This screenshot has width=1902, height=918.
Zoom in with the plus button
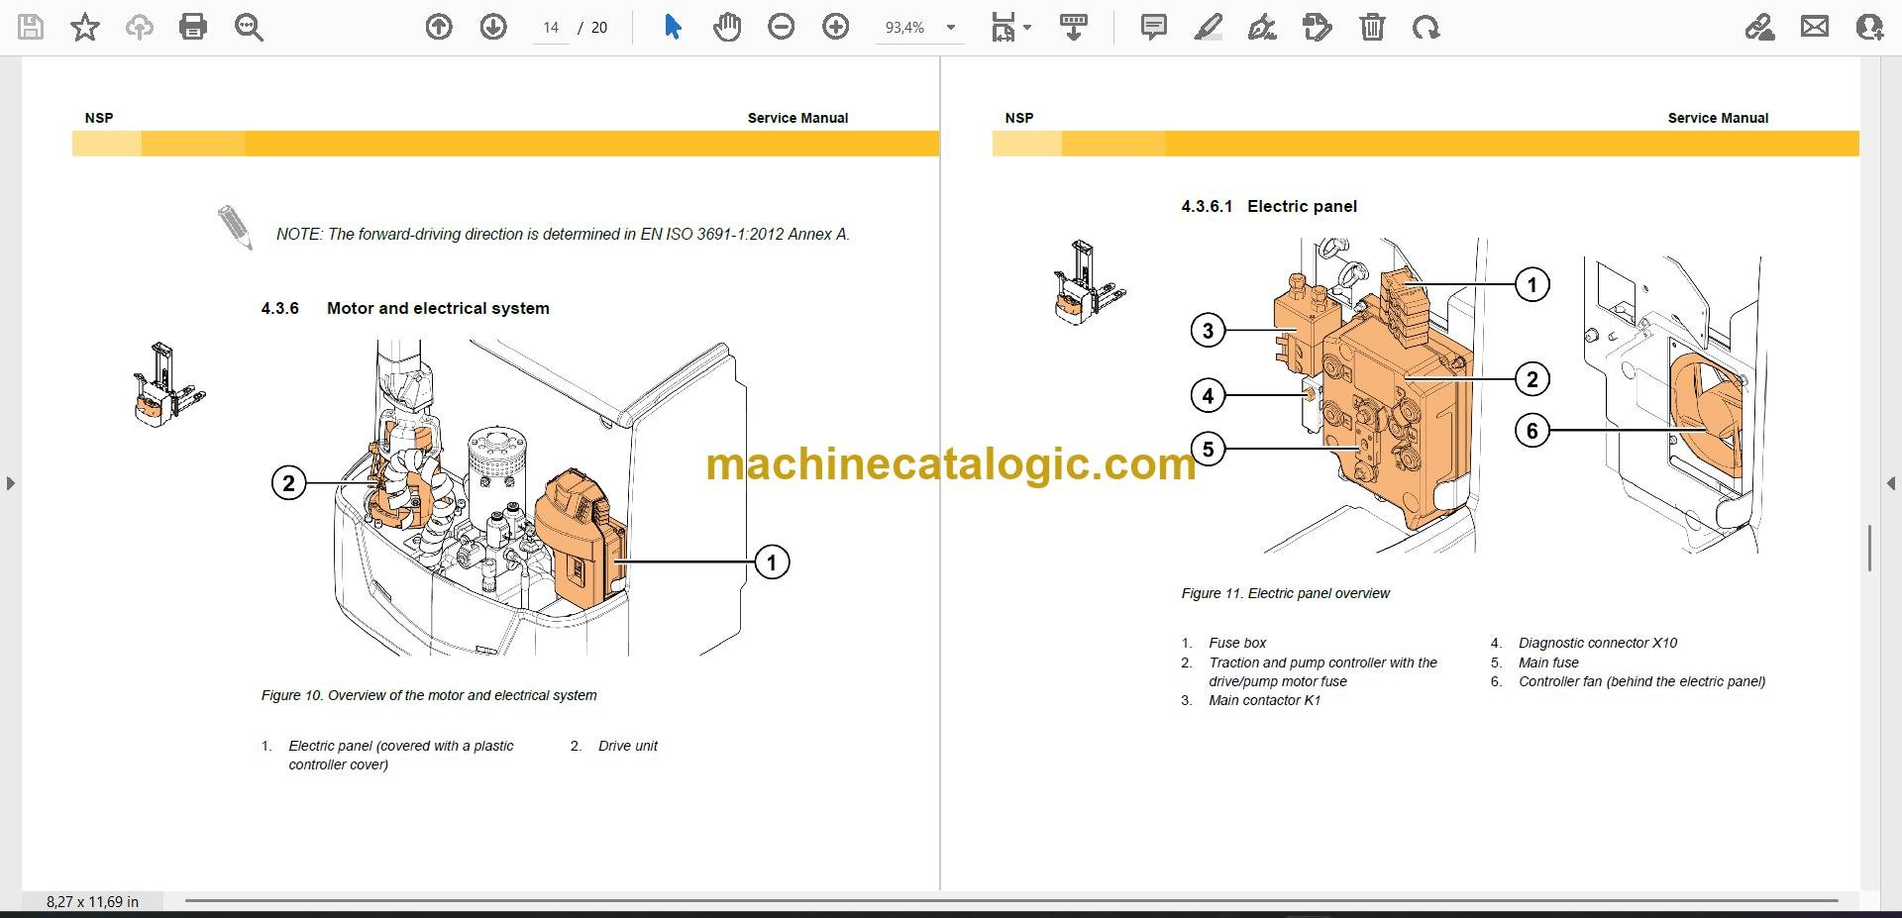(836, 27)
